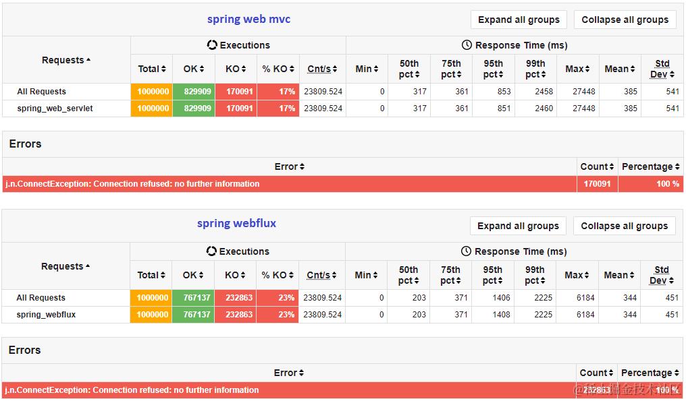Click Collapse all groups for spring webflux
This screenshot has width=686, height=401.
624,226
